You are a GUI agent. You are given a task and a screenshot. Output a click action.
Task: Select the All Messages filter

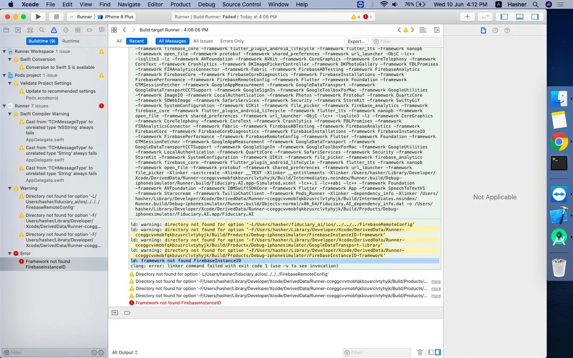coord(172,41)
